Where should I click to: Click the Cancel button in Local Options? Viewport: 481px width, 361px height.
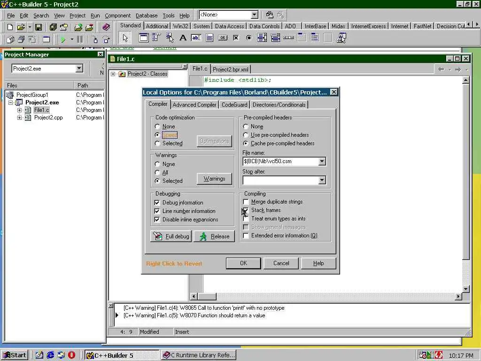pyautogui.click(x=281, y=263)
